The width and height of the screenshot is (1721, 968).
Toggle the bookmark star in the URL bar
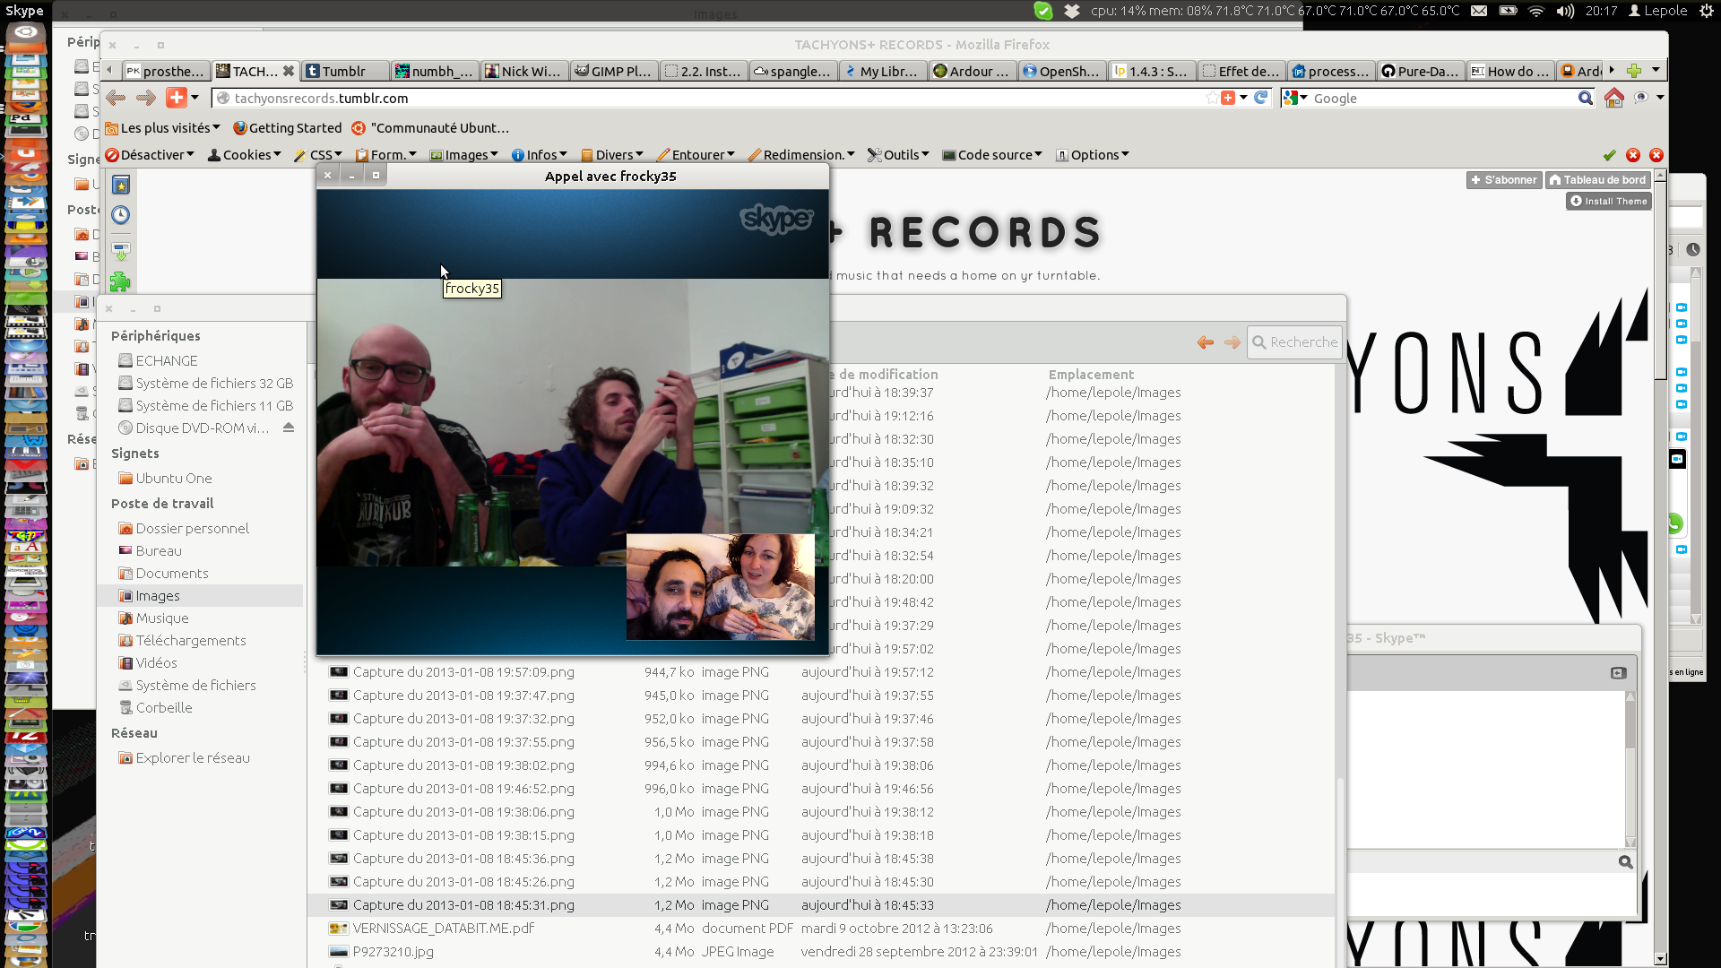tap(1213, 98)
